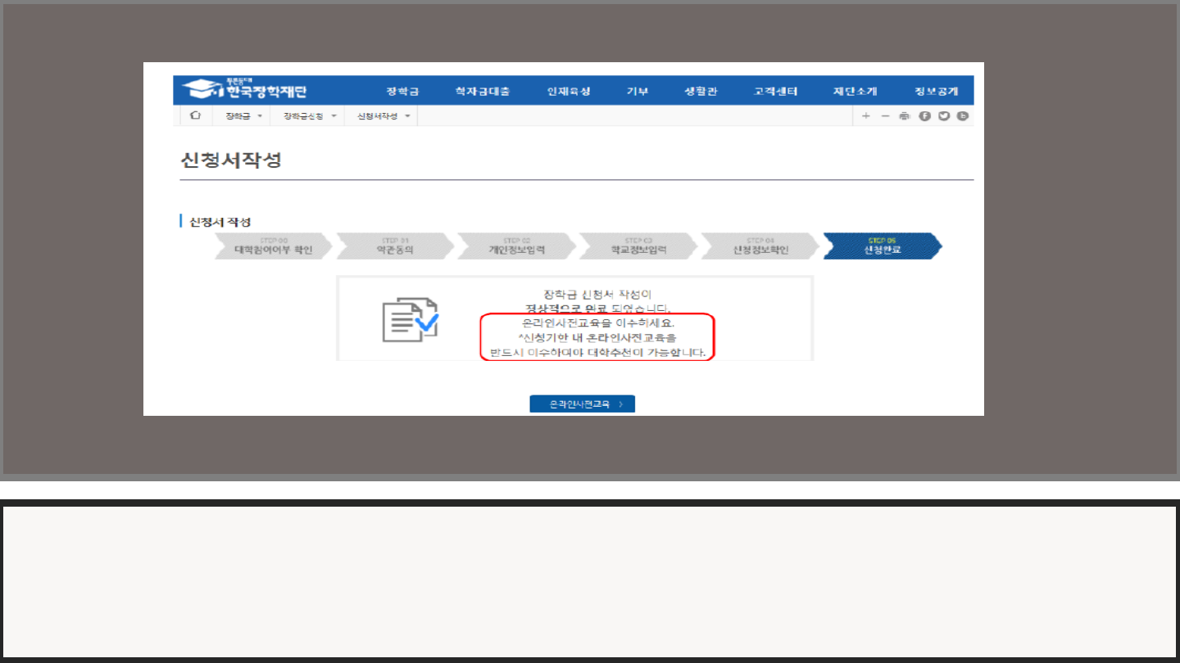Select the 인재육성 menu item

(x=568, y=91)
